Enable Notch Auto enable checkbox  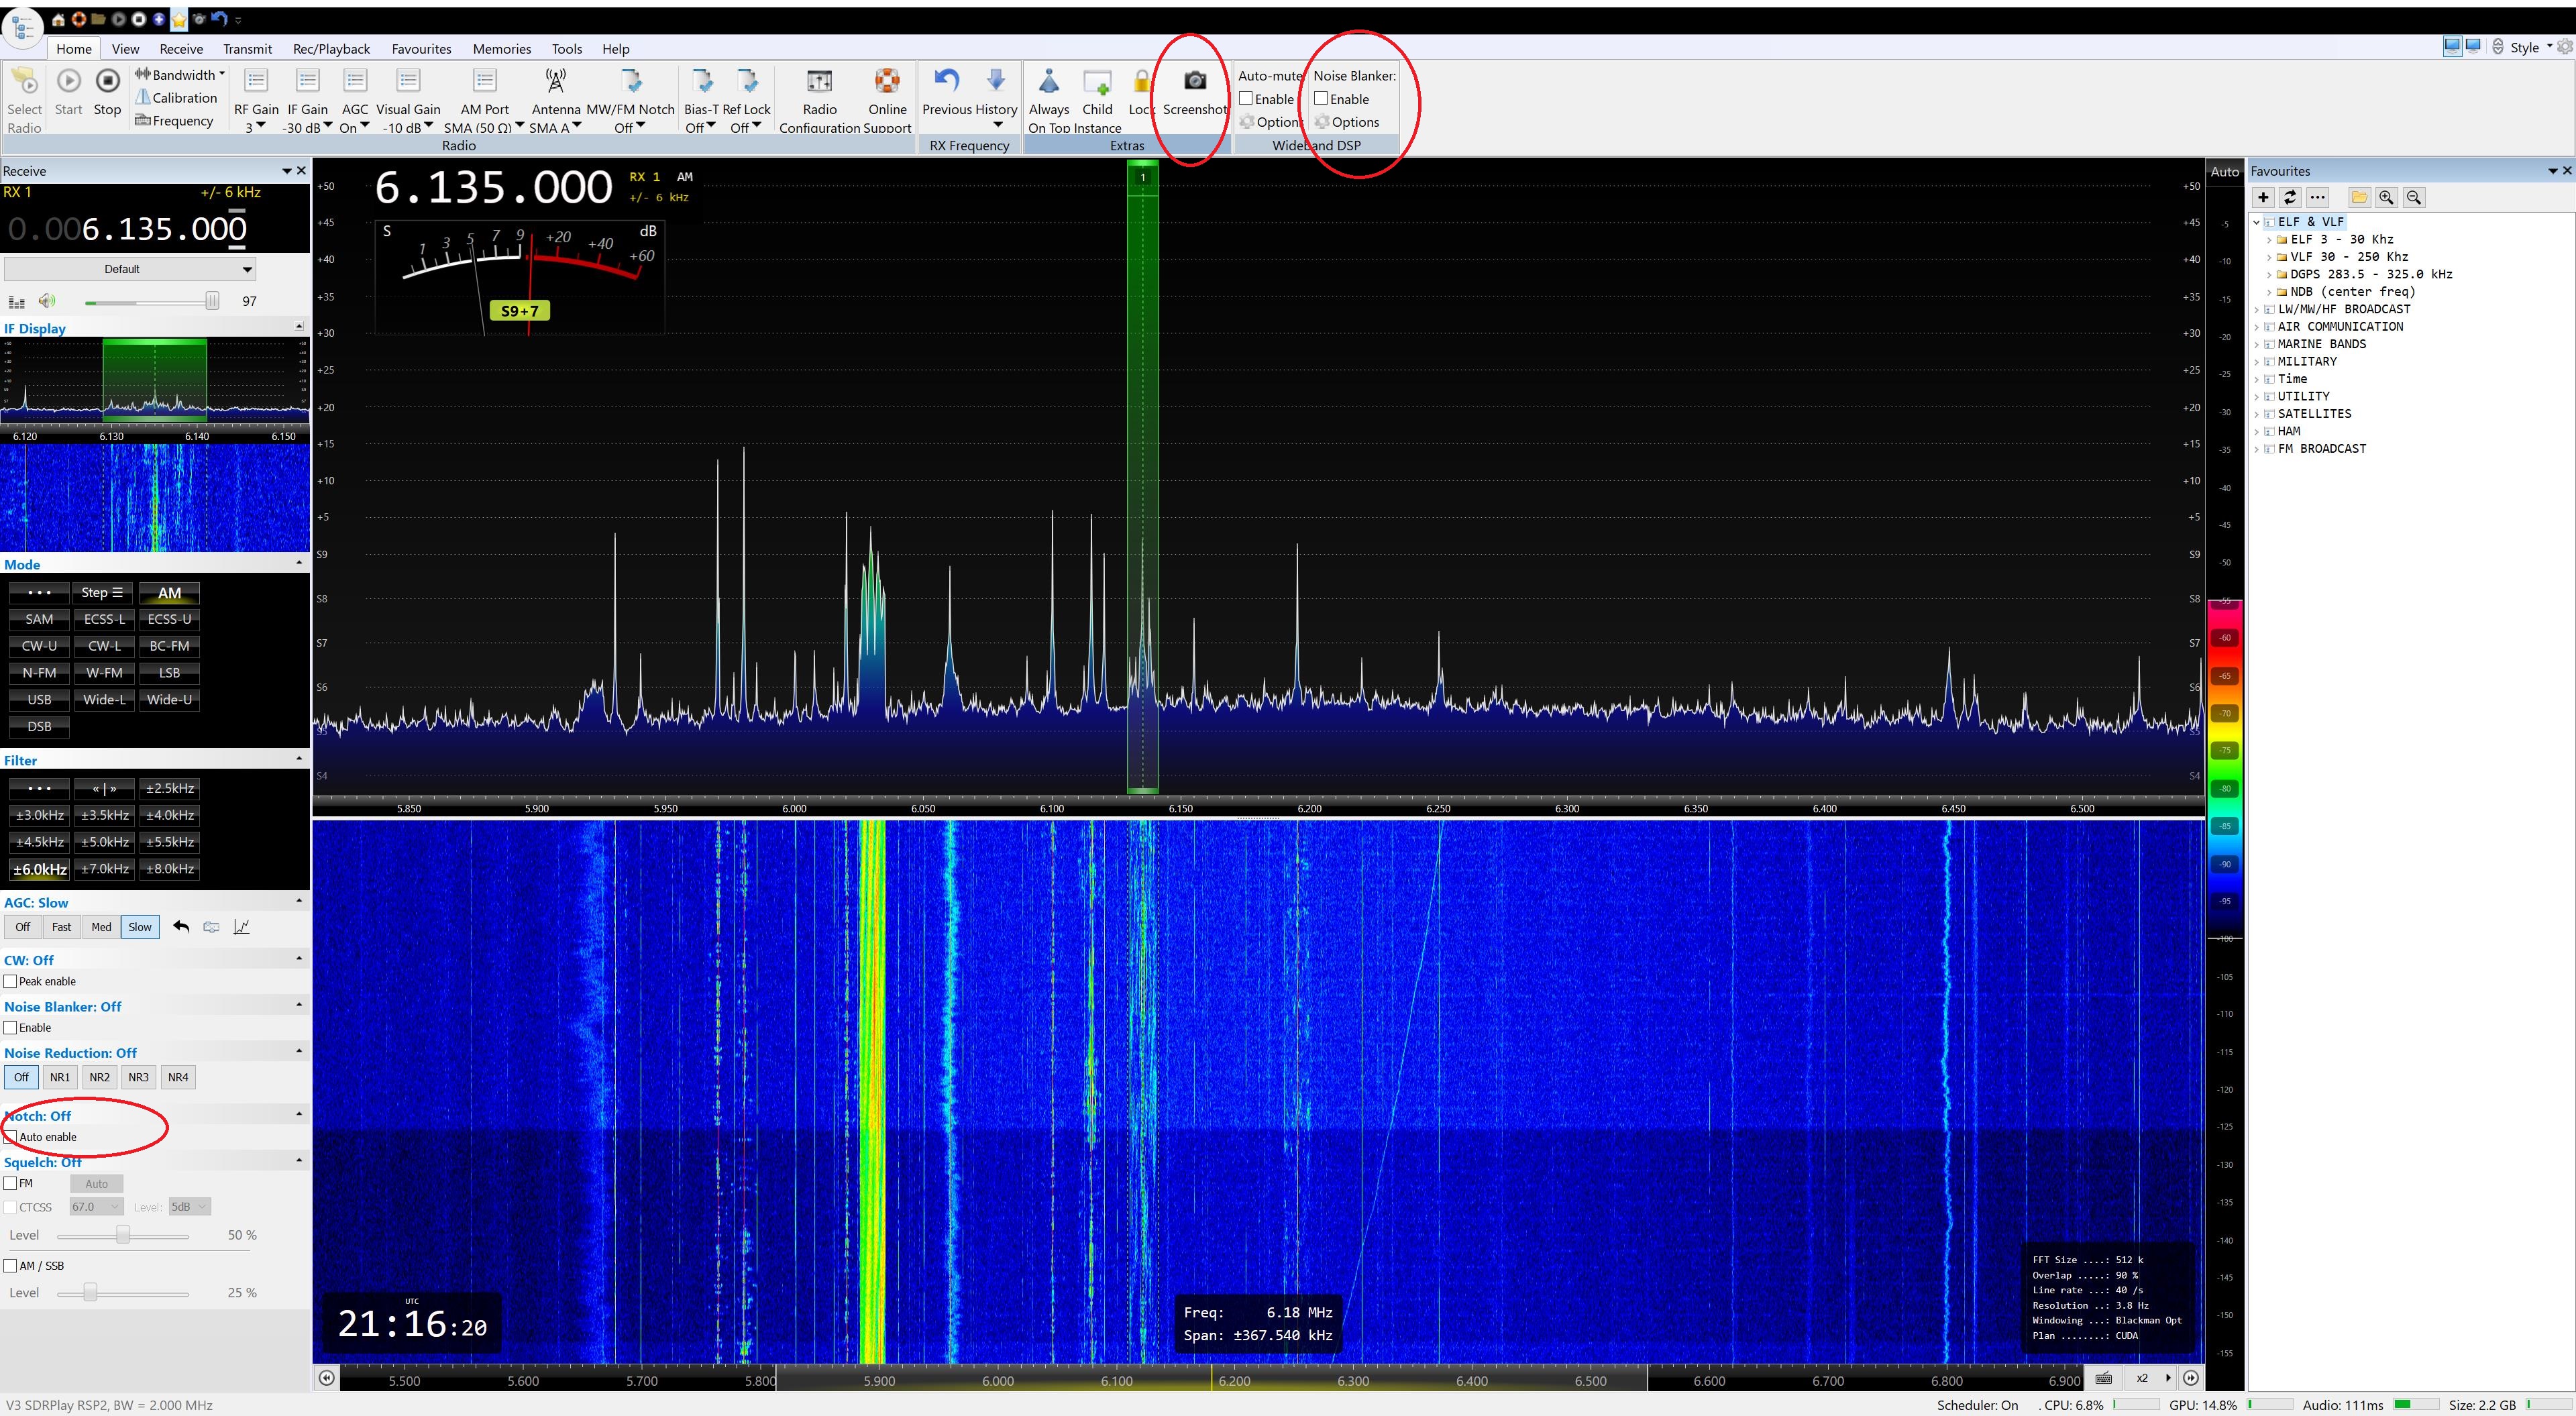click(11, 1137)
